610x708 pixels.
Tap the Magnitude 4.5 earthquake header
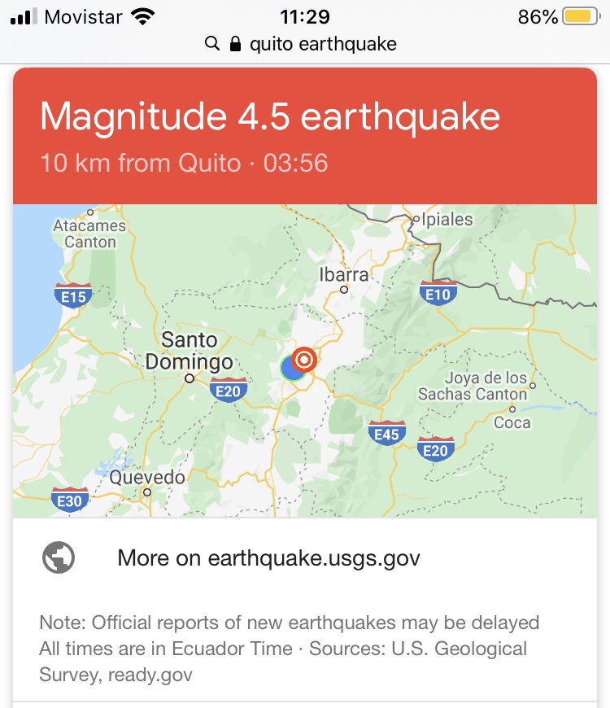(x=270, y=117)
